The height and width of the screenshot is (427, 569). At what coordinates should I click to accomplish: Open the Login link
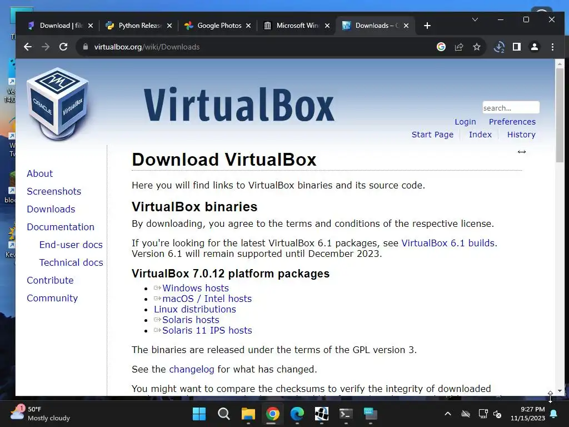pyautogui.click(x=465, y=122)
